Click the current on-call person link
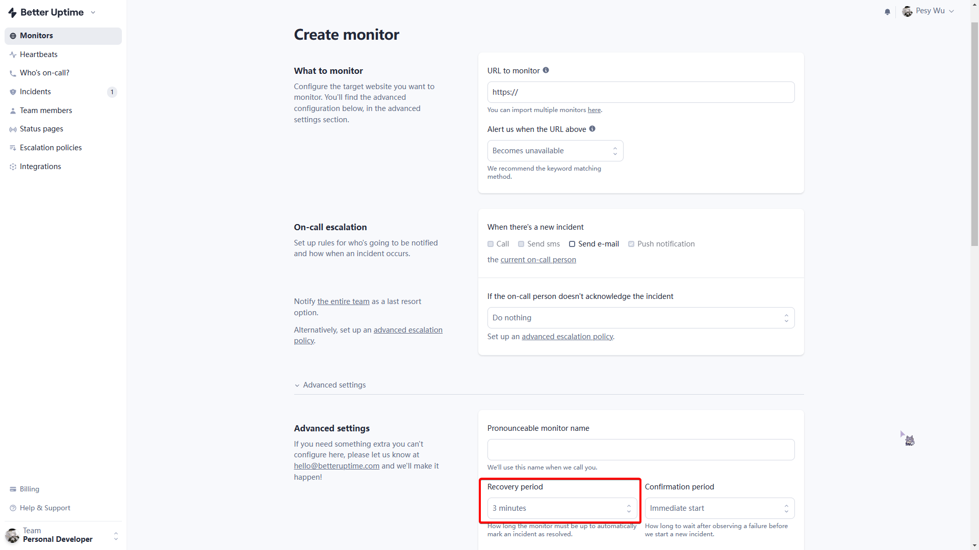The width and height of the screenshot is (979, 550). (538, 260)
